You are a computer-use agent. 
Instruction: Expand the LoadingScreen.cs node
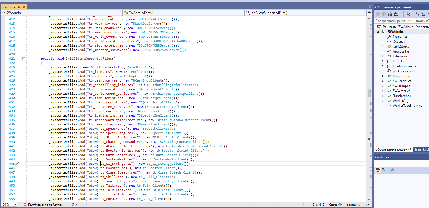point(383,66)
